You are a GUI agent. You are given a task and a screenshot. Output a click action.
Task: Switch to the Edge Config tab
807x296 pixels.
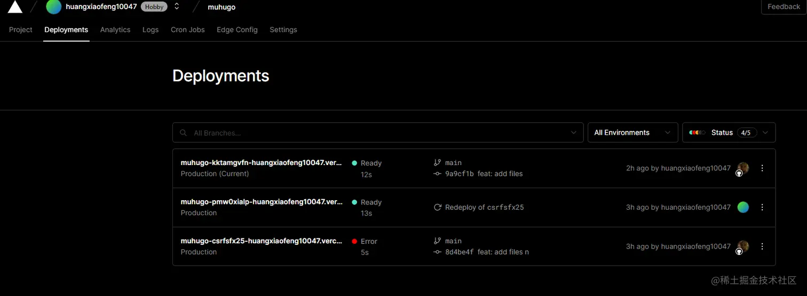[237, 30]
